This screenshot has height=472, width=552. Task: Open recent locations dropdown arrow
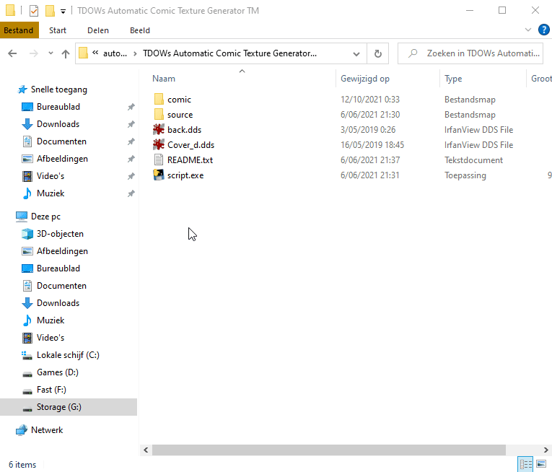pyautogui.click(x=51, y=53)
